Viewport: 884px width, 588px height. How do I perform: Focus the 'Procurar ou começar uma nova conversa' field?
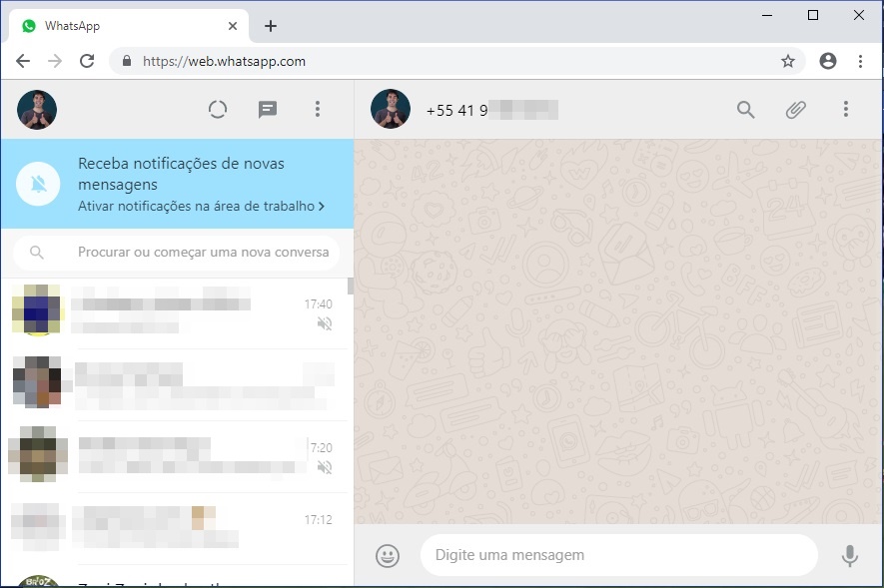tap(177, 253)
